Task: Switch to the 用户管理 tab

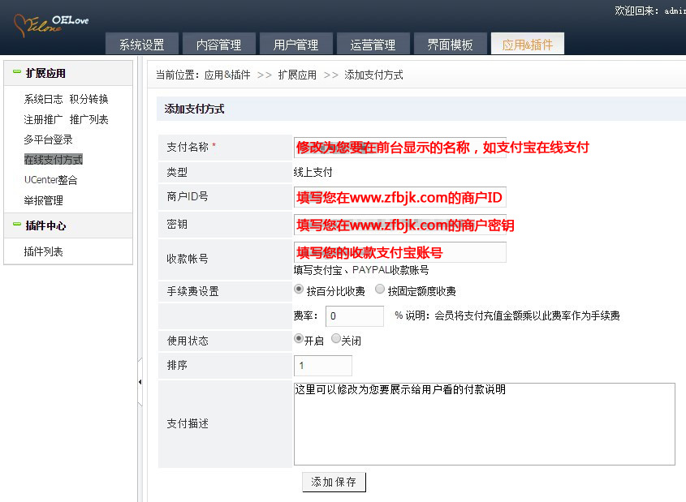Action: coord(296,44)
